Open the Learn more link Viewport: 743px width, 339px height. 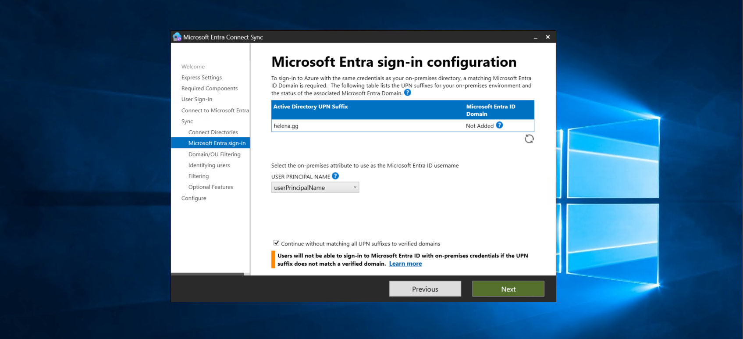(405, 264)
